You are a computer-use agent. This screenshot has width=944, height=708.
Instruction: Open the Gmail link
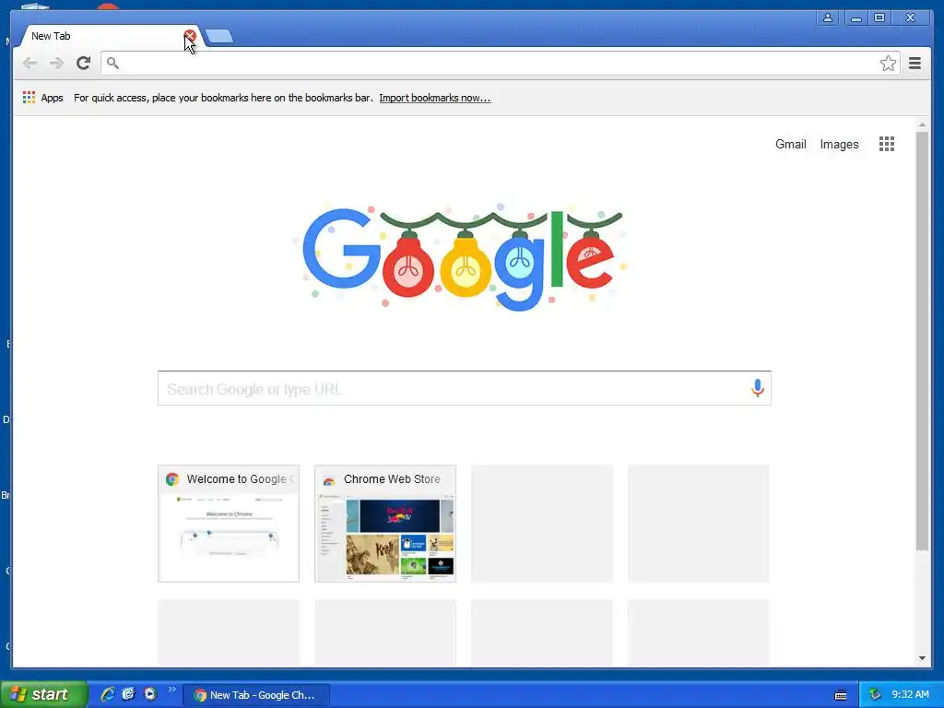pyautogui.click(x=790, y=145)
